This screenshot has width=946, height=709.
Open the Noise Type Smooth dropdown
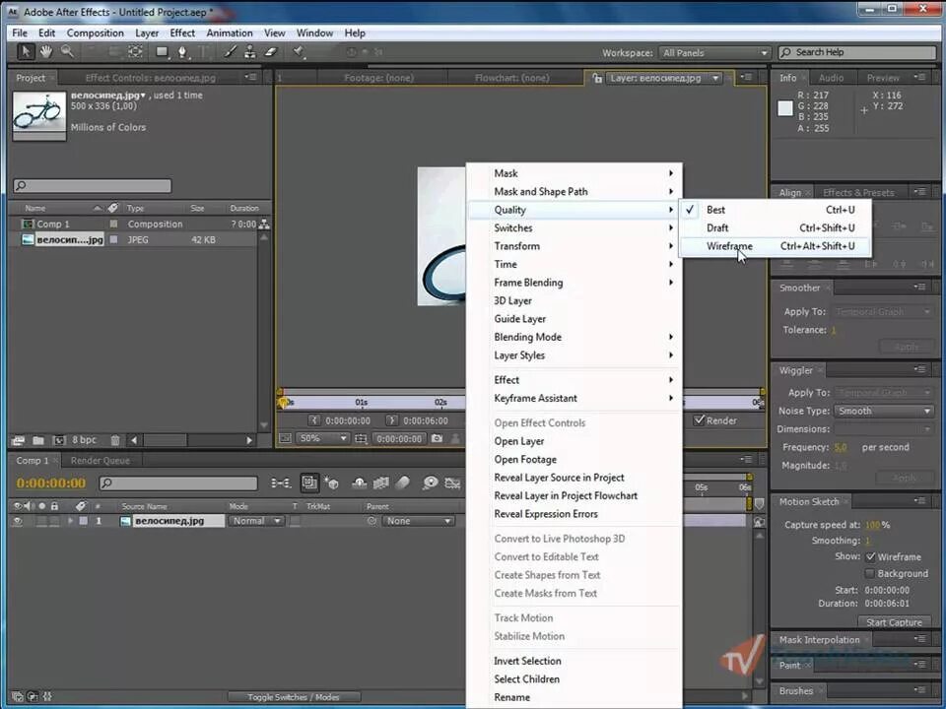(885, 412)
